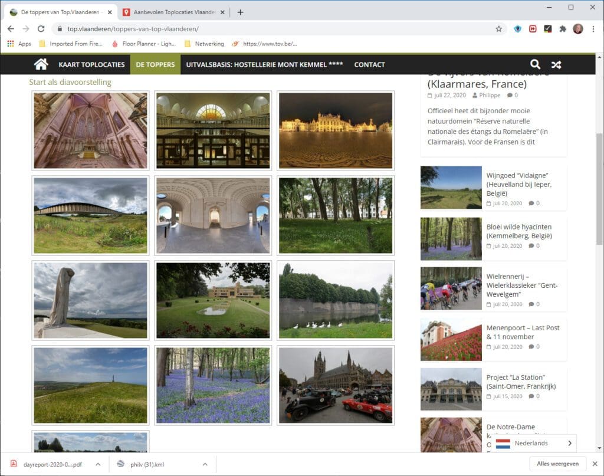The image size is (604, 476).
Task: Open the https://www.tov.be bookmark
Action: tap(265, 44)
